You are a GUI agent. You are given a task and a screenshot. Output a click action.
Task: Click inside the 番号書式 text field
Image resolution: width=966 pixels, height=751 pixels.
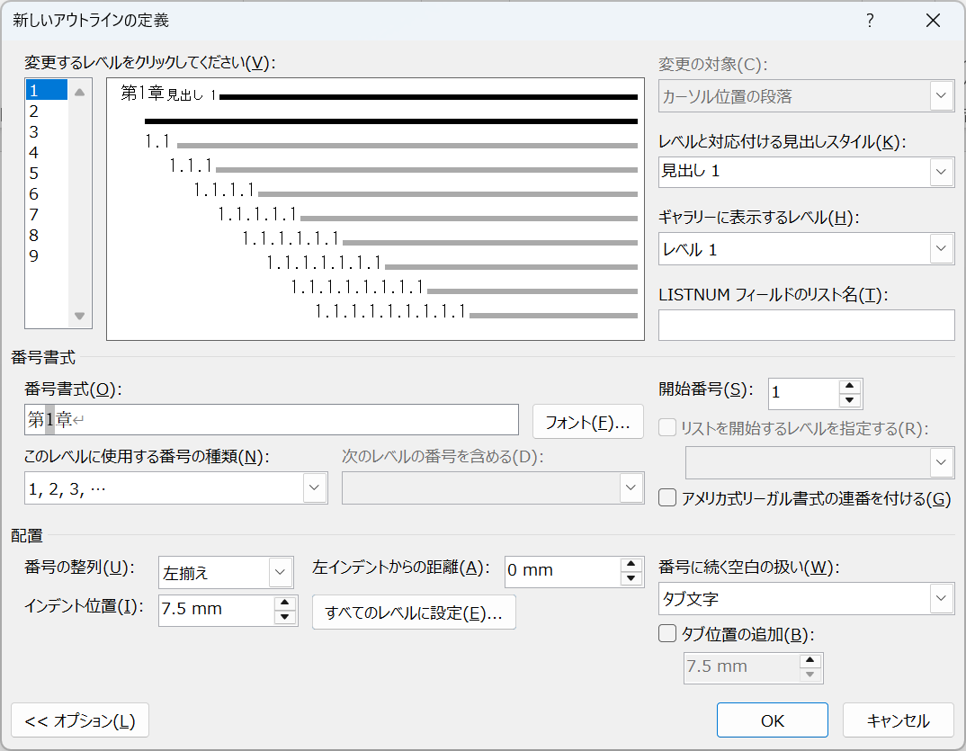tap(270, 419)
